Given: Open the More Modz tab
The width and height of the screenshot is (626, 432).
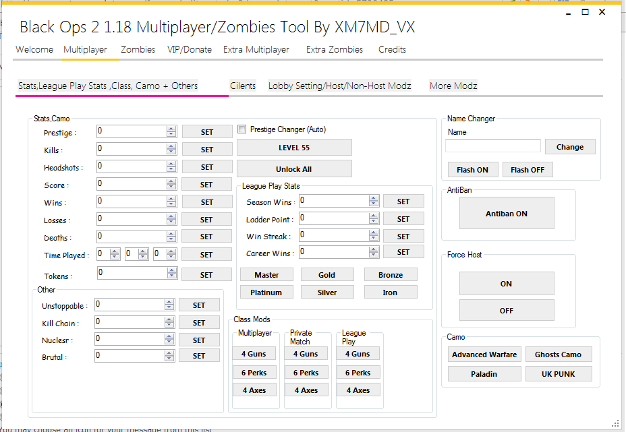Looking at the screenshot, I should click(453, 86).
